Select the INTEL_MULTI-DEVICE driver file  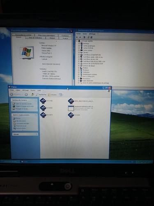pos(81,101)
